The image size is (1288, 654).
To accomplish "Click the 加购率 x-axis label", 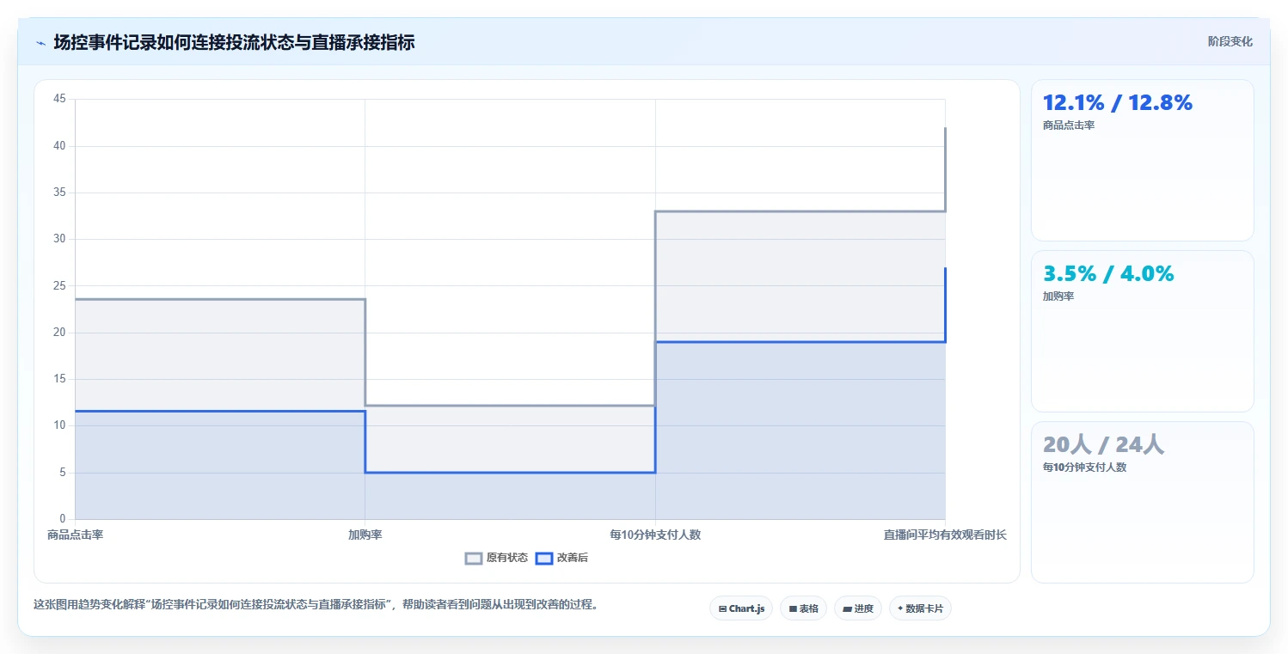I will click(x=365, y=535).
